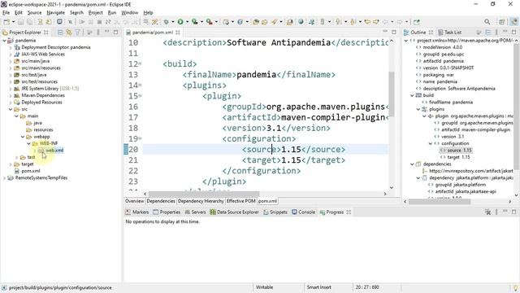Maximize the Project Explorer view
Image resolution: width=520 pixels, height=293 pixels.
(115, 32)
